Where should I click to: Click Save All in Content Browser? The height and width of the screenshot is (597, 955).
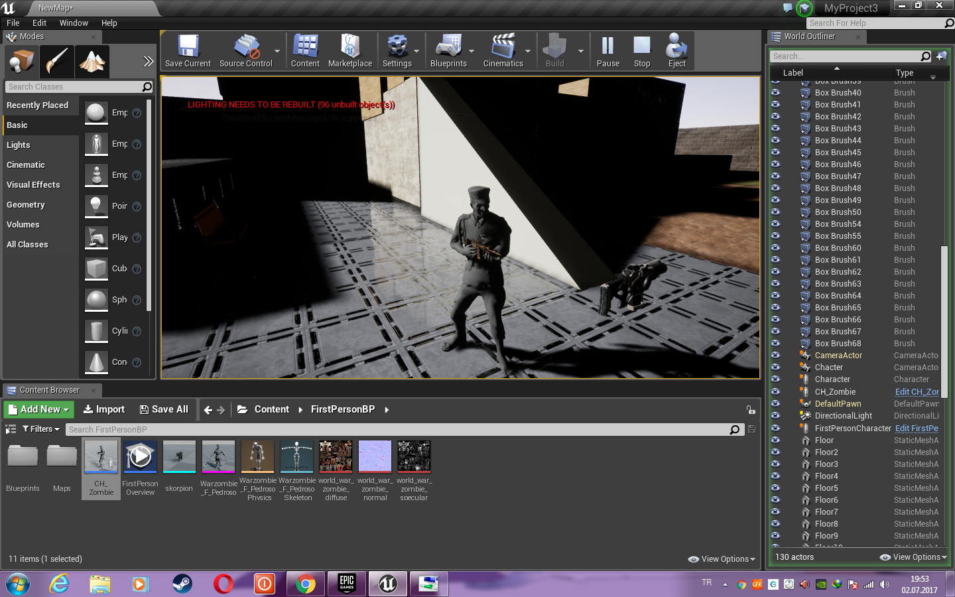tap(164, 409)
